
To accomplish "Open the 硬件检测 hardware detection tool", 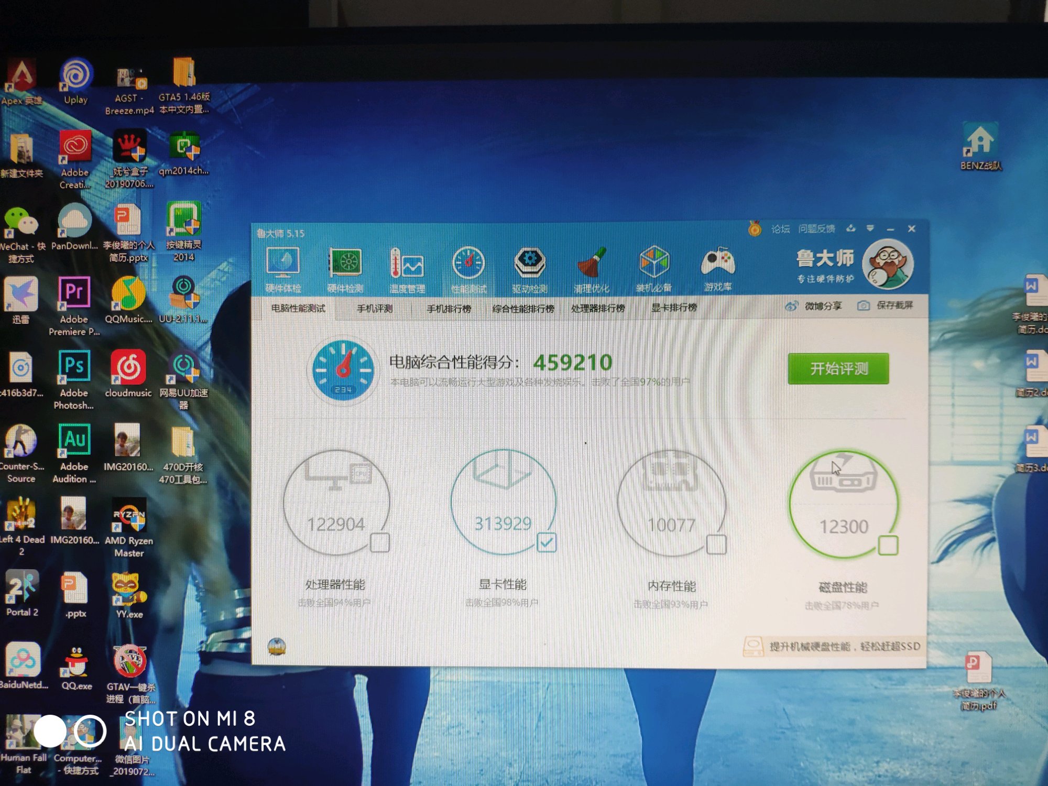I will (345, 269).
